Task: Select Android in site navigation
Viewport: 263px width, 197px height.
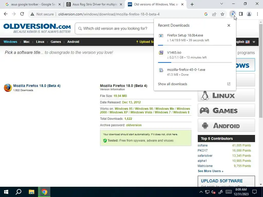Action: tap(73, 42)
